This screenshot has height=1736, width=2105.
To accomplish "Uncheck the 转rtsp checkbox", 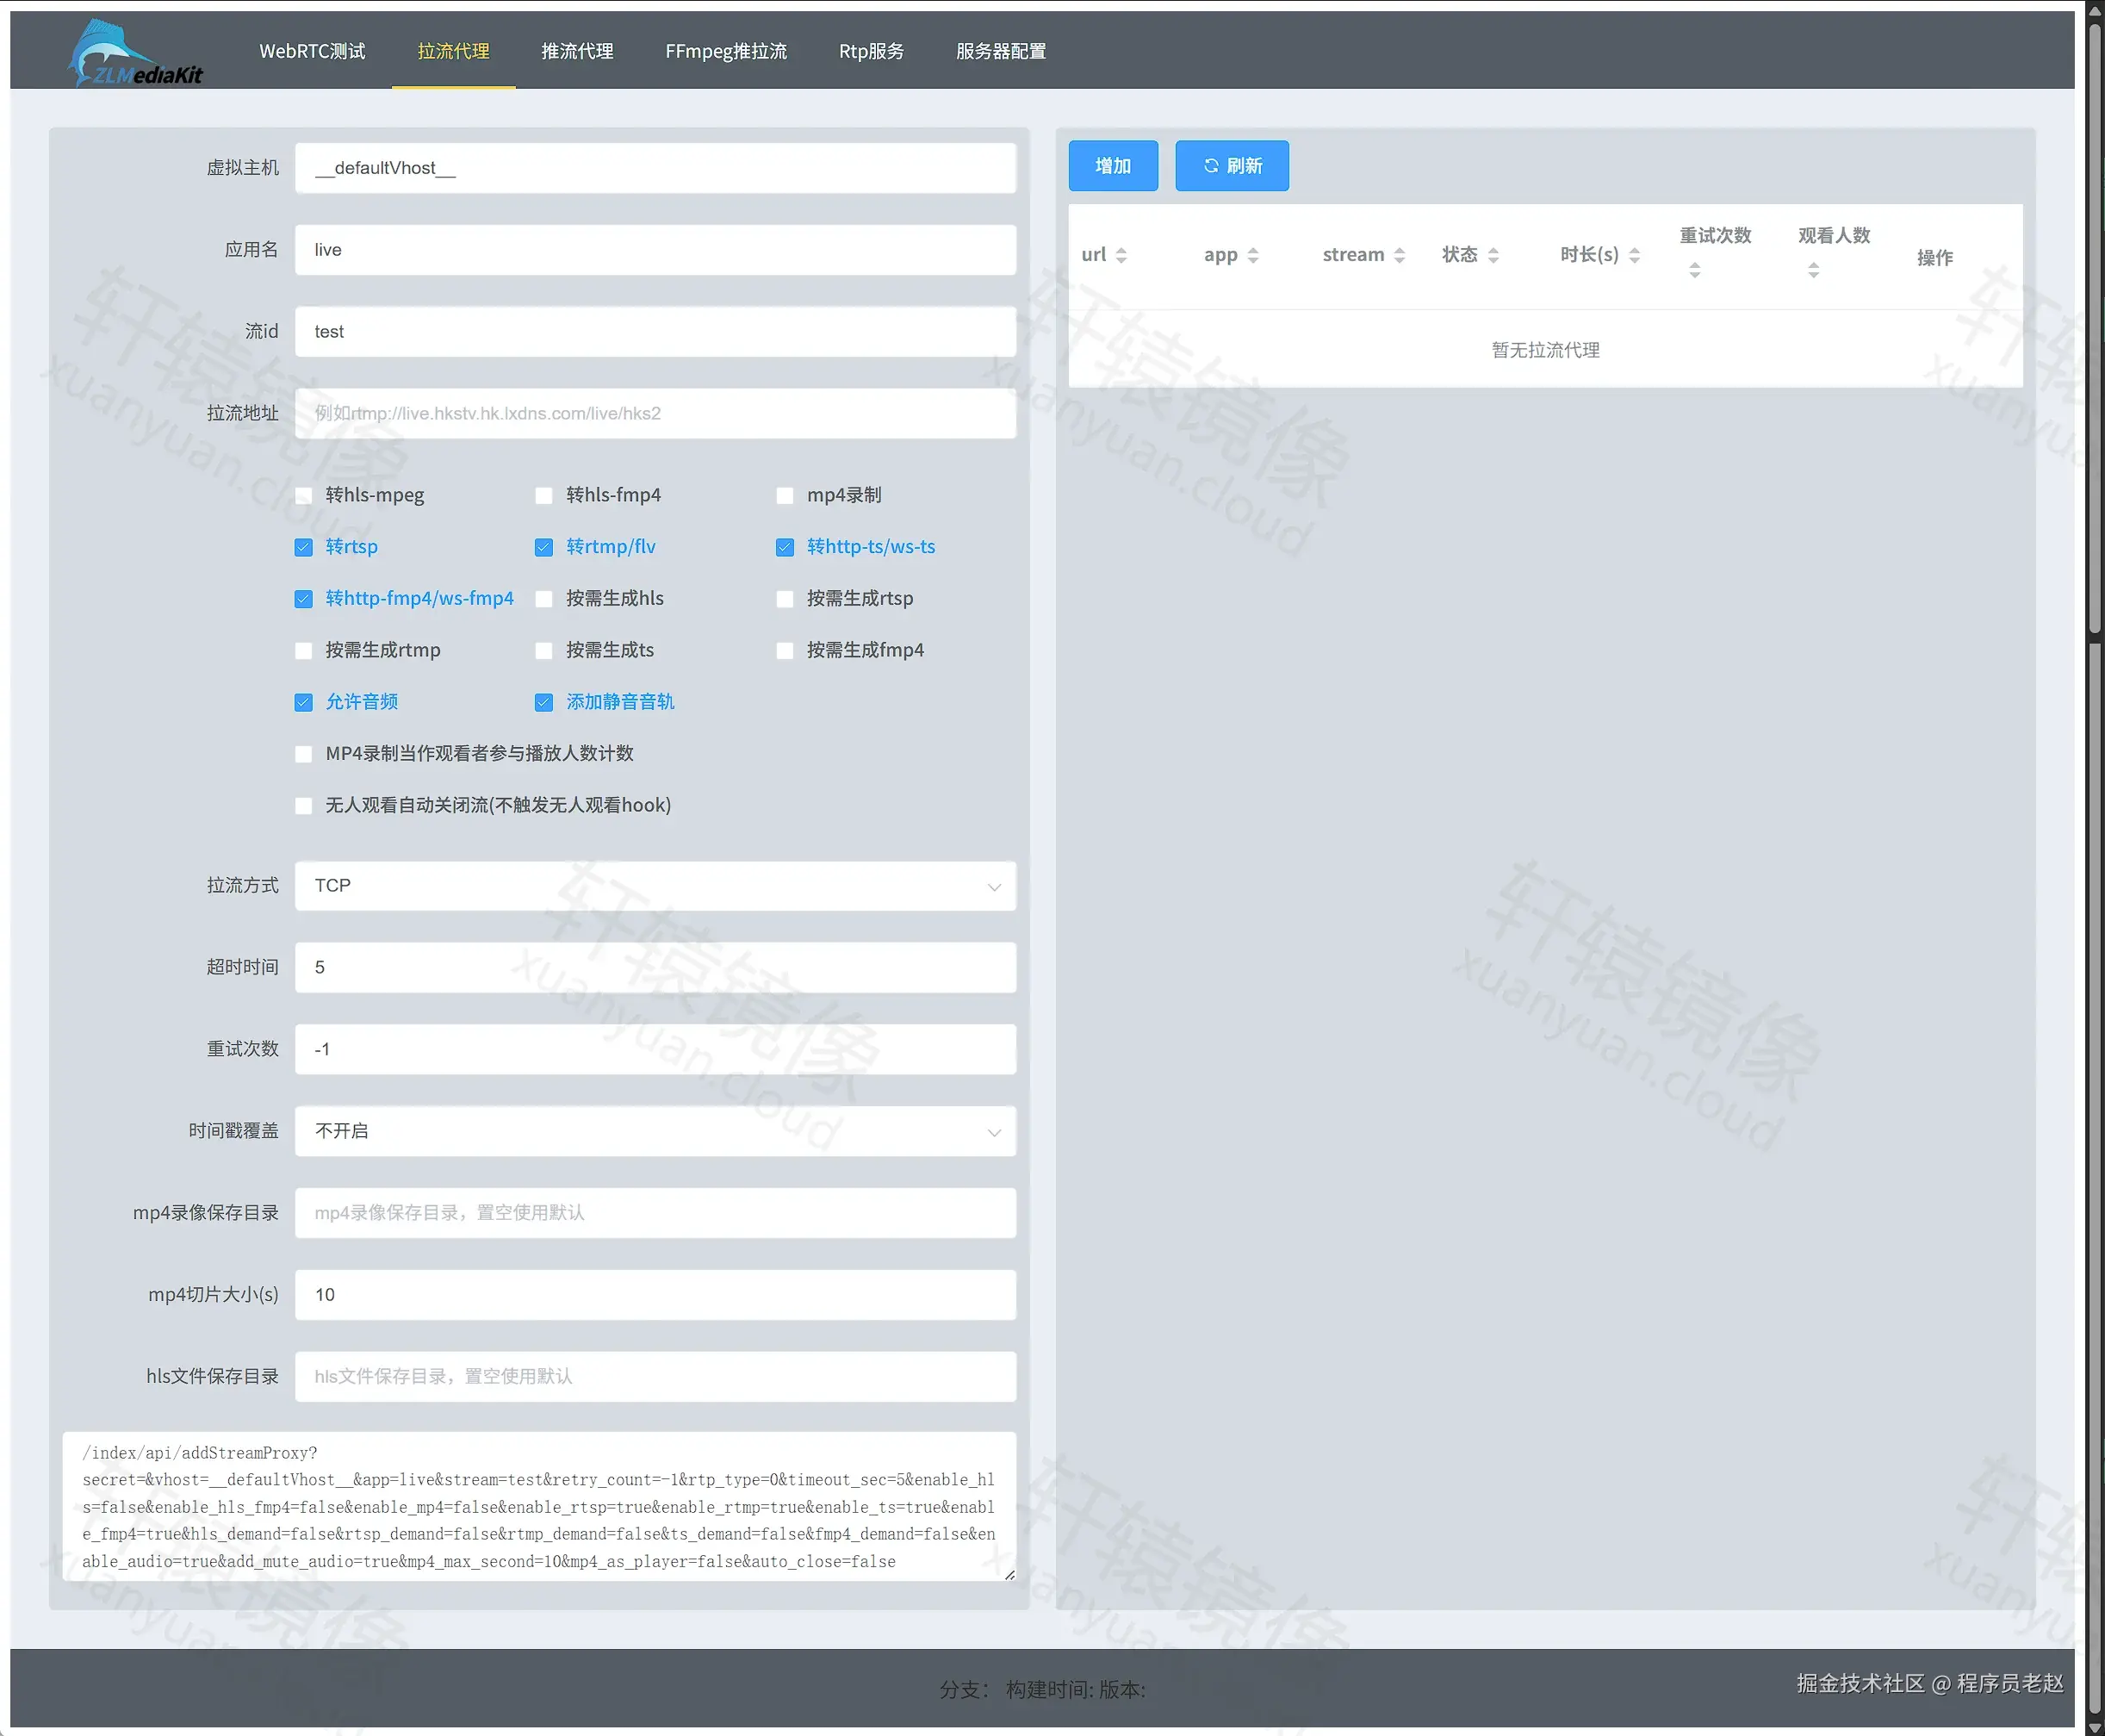I will 304,548.
